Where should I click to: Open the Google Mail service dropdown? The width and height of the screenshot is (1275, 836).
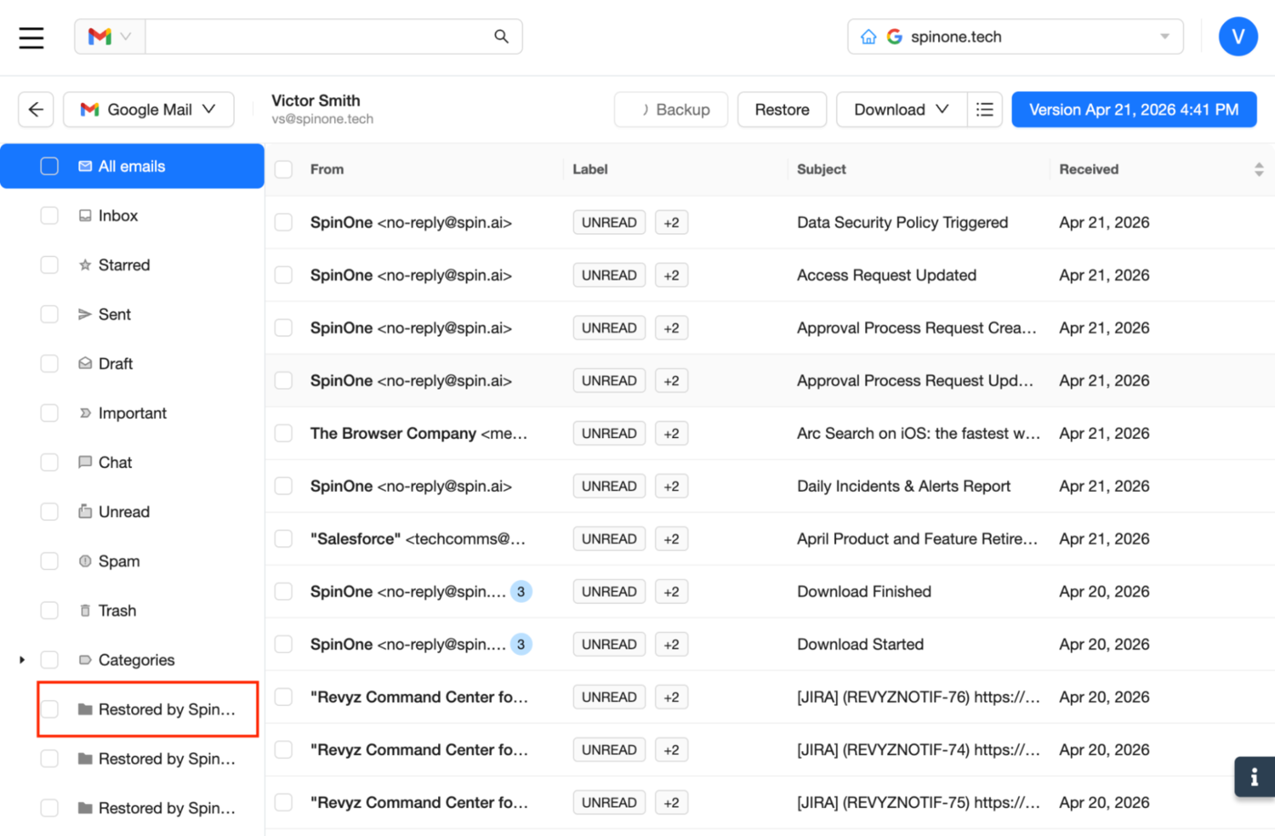click(148, 109)
